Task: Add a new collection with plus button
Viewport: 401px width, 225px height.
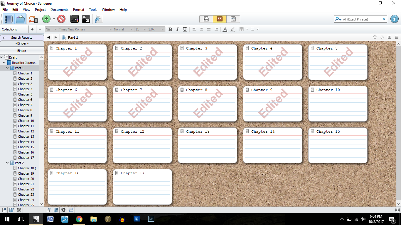Action: pyautogui.click(x=32, y=29)
